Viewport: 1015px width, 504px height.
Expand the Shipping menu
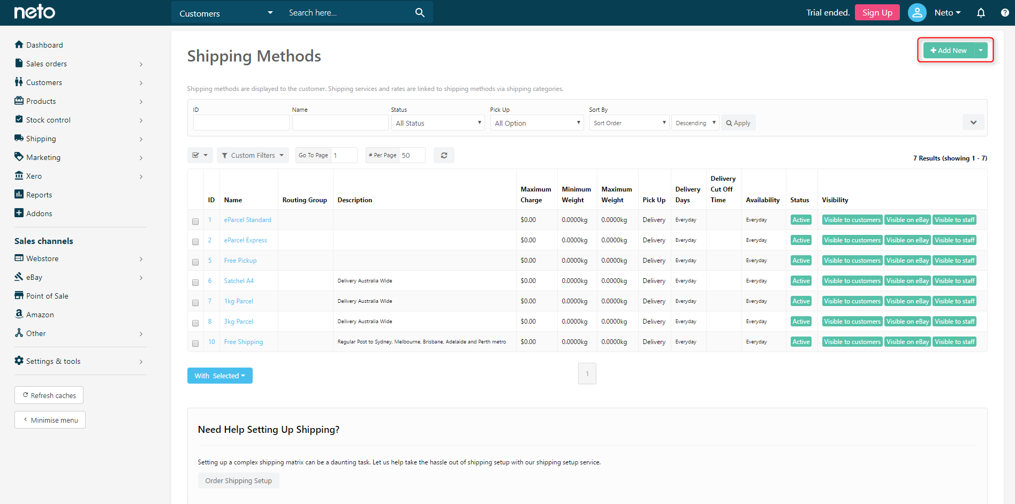pyautogui.click(x=141, y=139)
